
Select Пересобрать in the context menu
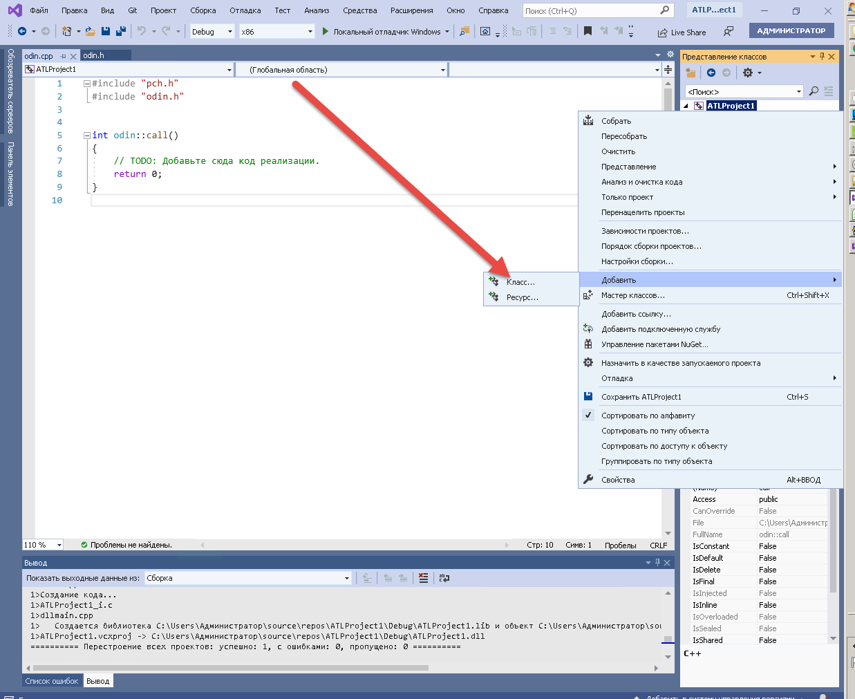[x=624, y=136]
